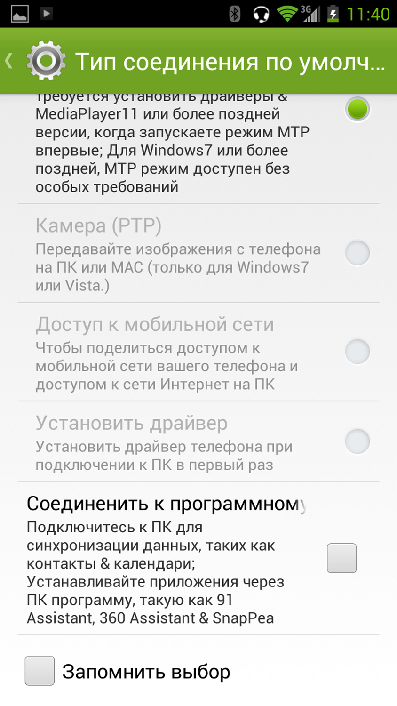Tap the headset status icon

(261, 14)
